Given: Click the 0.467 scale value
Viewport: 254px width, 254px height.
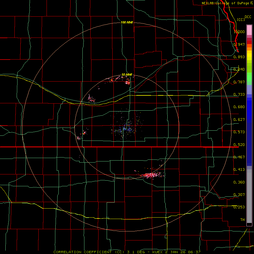Looking at the screenshot, I should (x=239, y=157).
